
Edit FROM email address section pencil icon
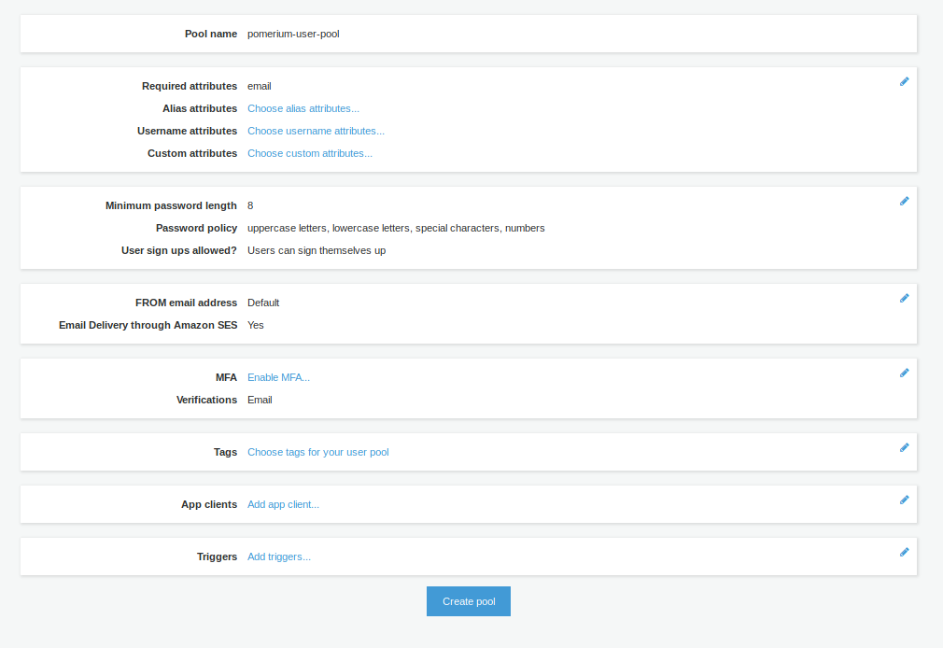coord(904,298)
